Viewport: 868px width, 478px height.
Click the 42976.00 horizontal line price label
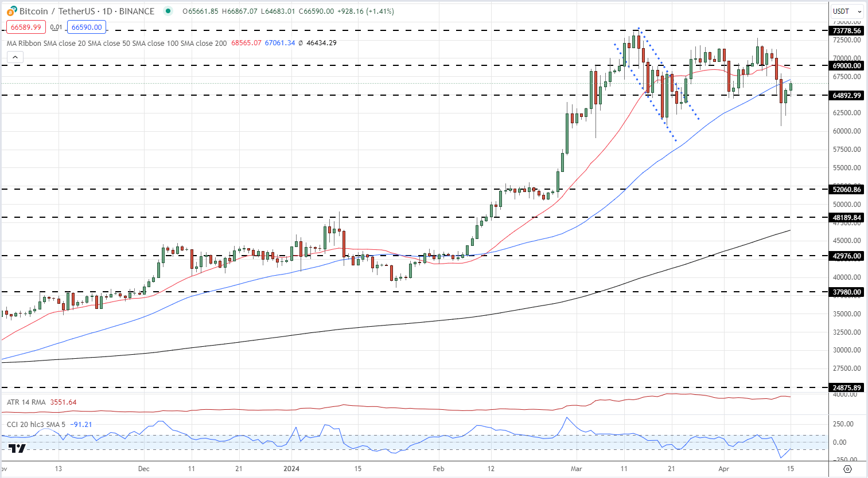847,256
